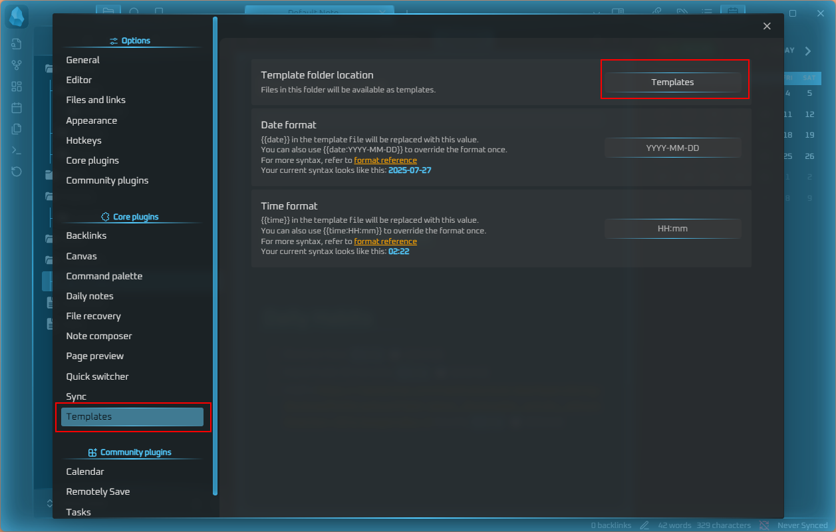Click the vault switcher chevrons in main window
Screen dimensions: 836x532
pyautogui.click(x=49, y=502)
